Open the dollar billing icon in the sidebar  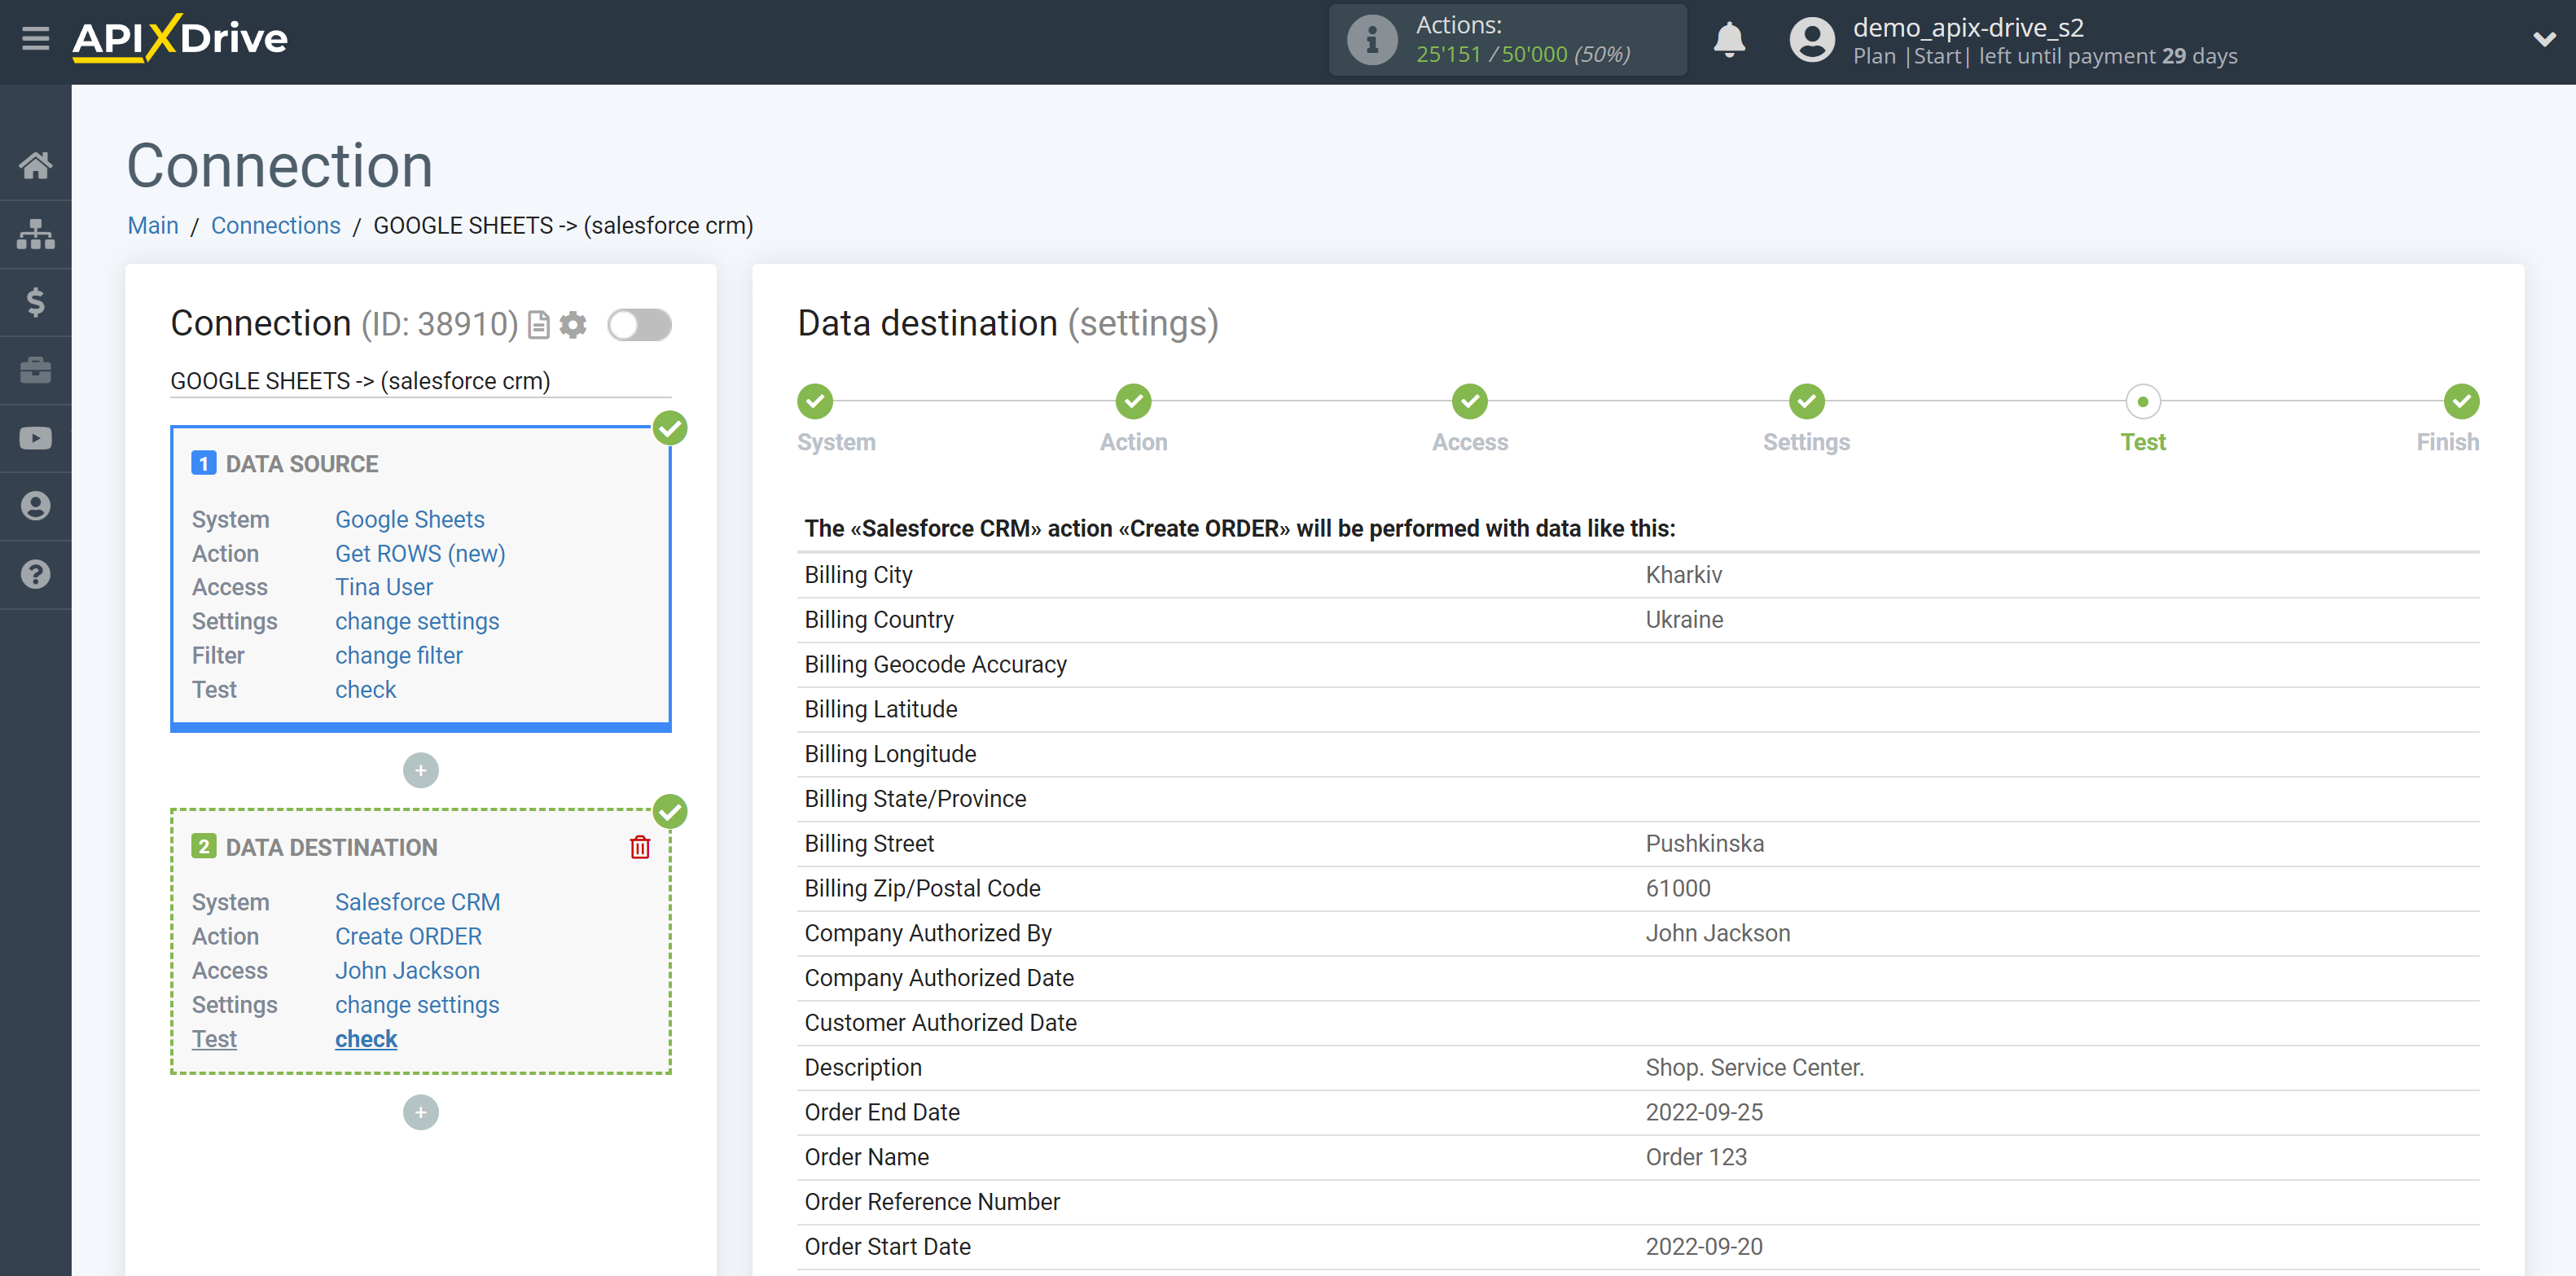36,302
